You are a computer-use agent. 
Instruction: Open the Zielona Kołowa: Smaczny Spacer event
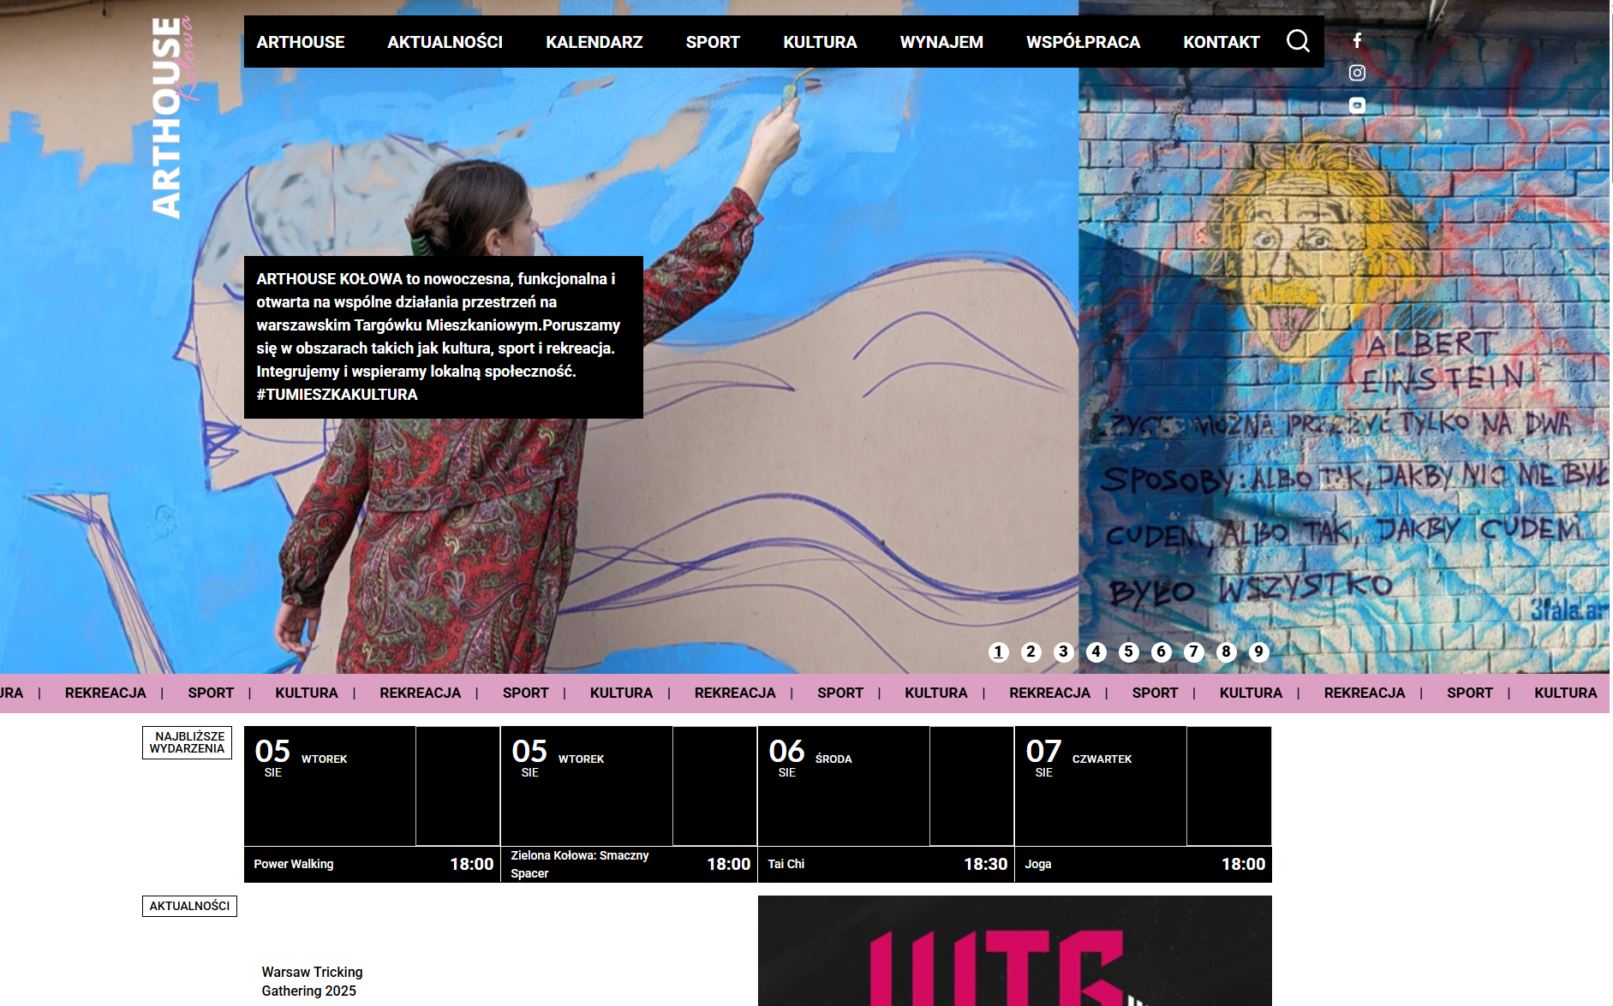580,864
